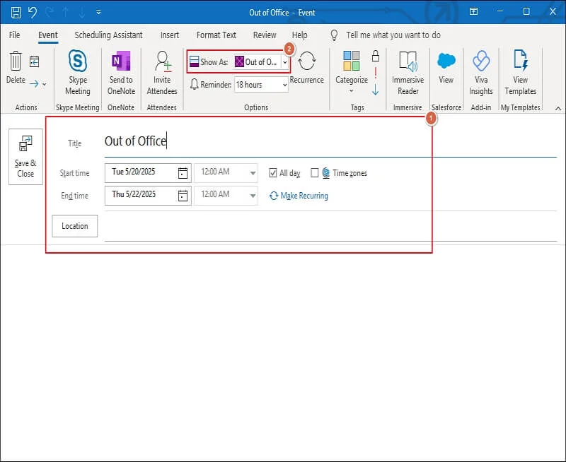
Task: Delete the event with trash icon
Action: click(16, 61)
